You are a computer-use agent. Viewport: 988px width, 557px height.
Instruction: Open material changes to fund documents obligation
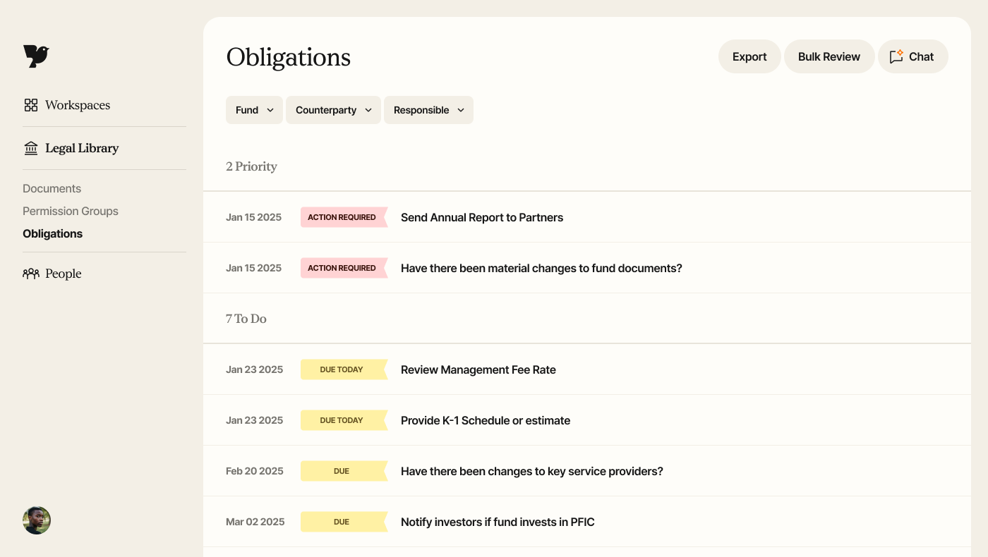541,268
